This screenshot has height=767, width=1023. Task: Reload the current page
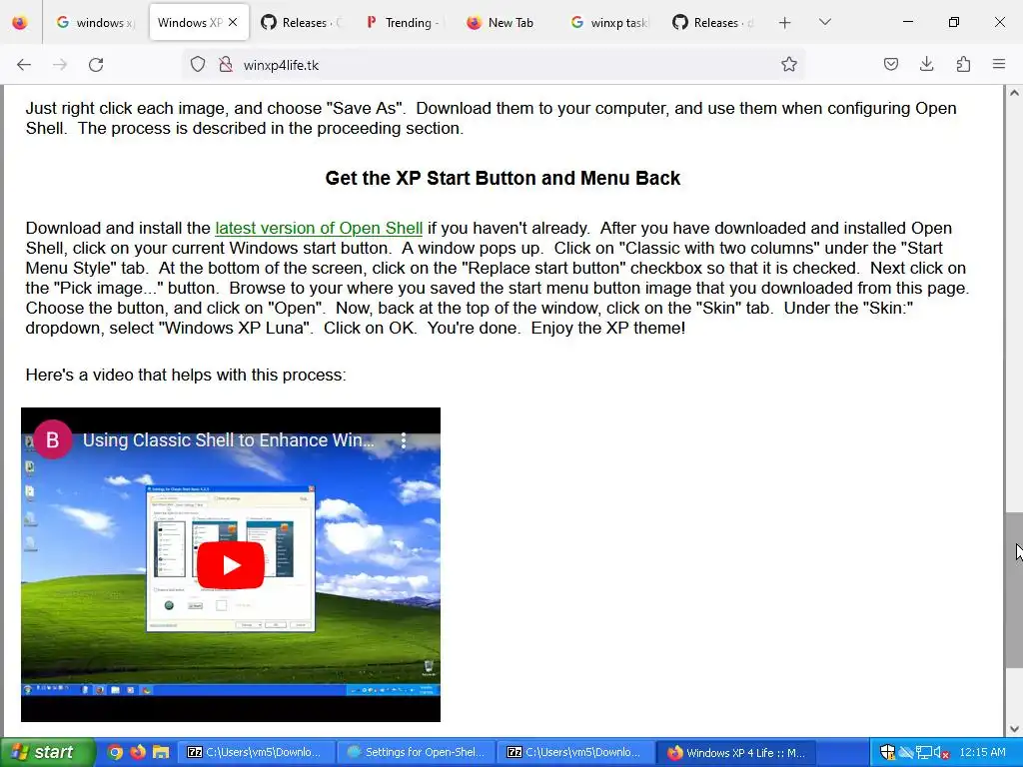point(96,65)
